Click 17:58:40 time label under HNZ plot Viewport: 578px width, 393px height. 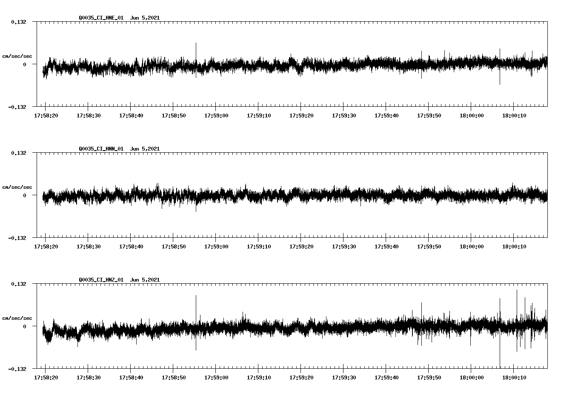pyautogui.click(x=131, y=377)
